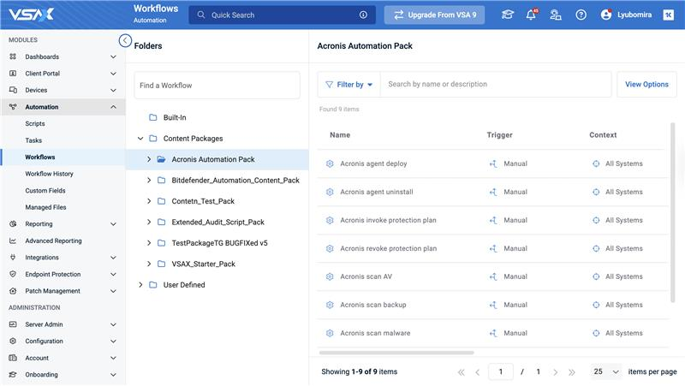
Task: Click the Advanced Reporting chart icon
Action: [x=13, y=241]
